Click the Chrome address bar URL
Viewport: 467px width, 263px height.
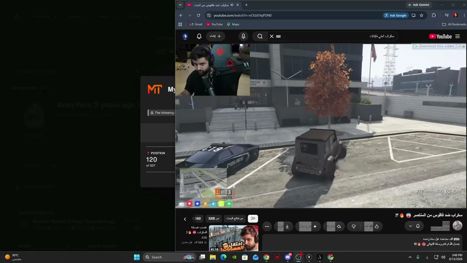tap(243, 15)
